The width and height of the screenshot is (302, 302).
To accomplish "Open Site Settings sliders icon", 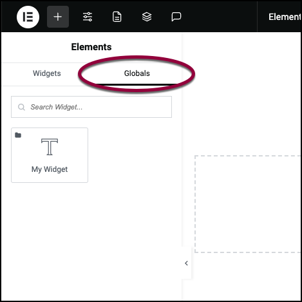I will [x=88, y=17].
